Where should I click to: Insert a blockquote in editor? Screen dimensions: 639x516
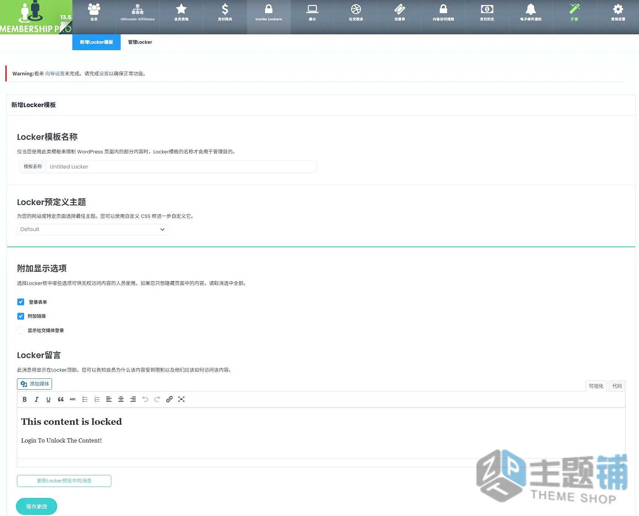60,400
